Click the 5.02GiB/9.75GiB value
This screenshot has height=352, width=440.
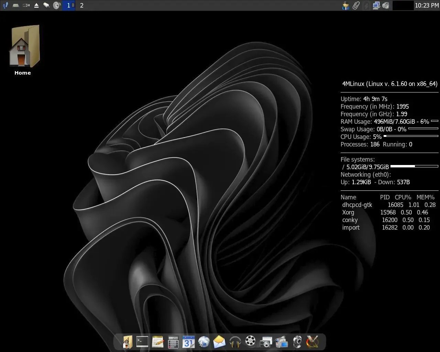tap(367, 167)
